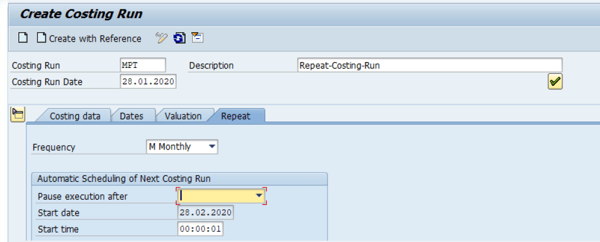Click the blank document Create icon
The height and width of the screenshot is (242, 600).
click(x=23, y=39)
